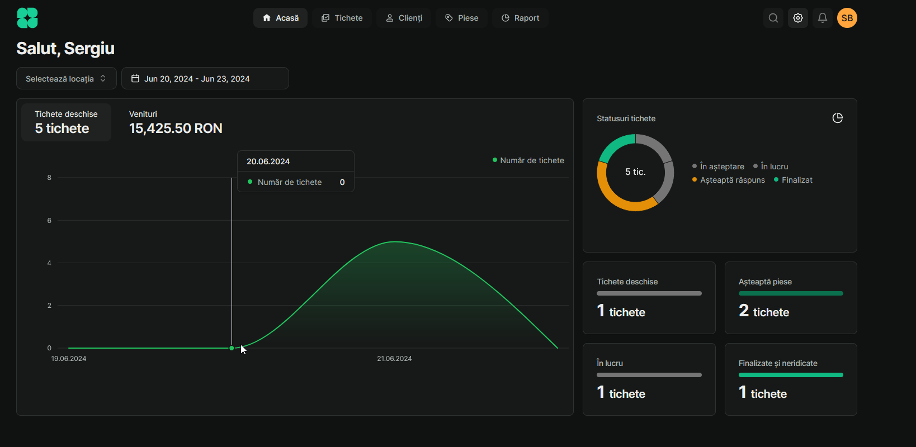
Task: Open the Raport tab
Action: pyautogui.click(x=521, y=18)
